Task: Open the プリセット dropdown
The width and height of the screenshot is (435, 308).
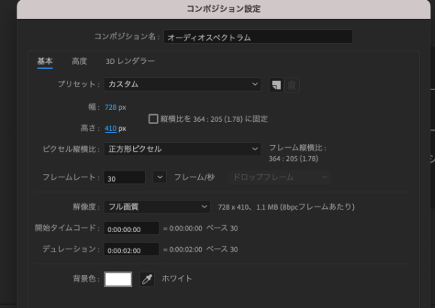Action: (x=183, y=84)
